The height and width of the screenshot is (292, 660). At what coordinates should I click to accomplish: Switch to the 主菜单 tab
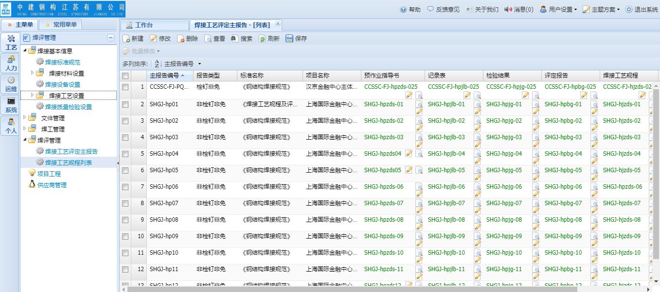click(19, 25)
